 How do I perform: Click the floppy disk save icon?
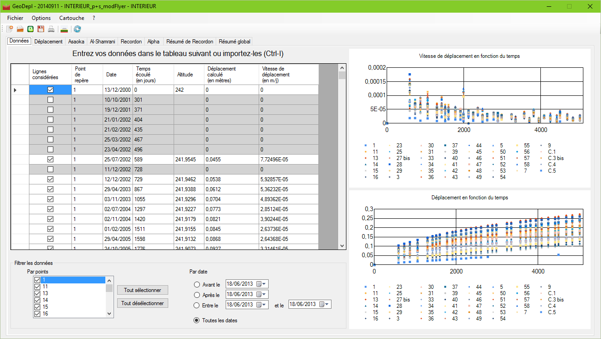tap(41, 29)
